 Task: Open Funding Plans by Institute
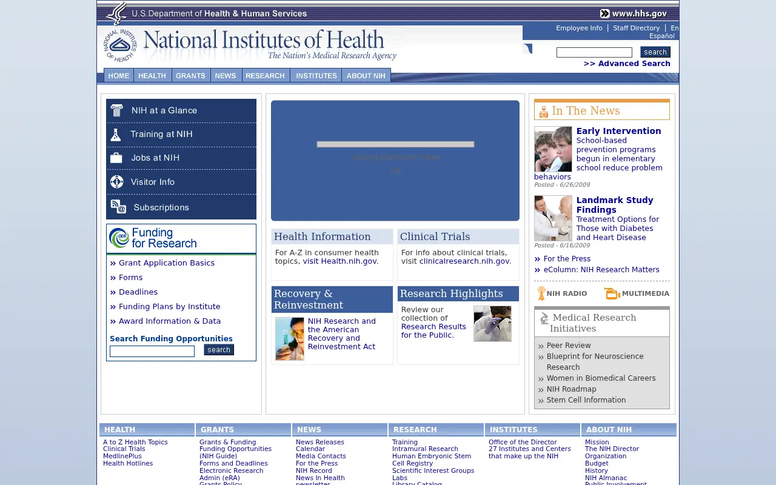click(x=170, y=306)
